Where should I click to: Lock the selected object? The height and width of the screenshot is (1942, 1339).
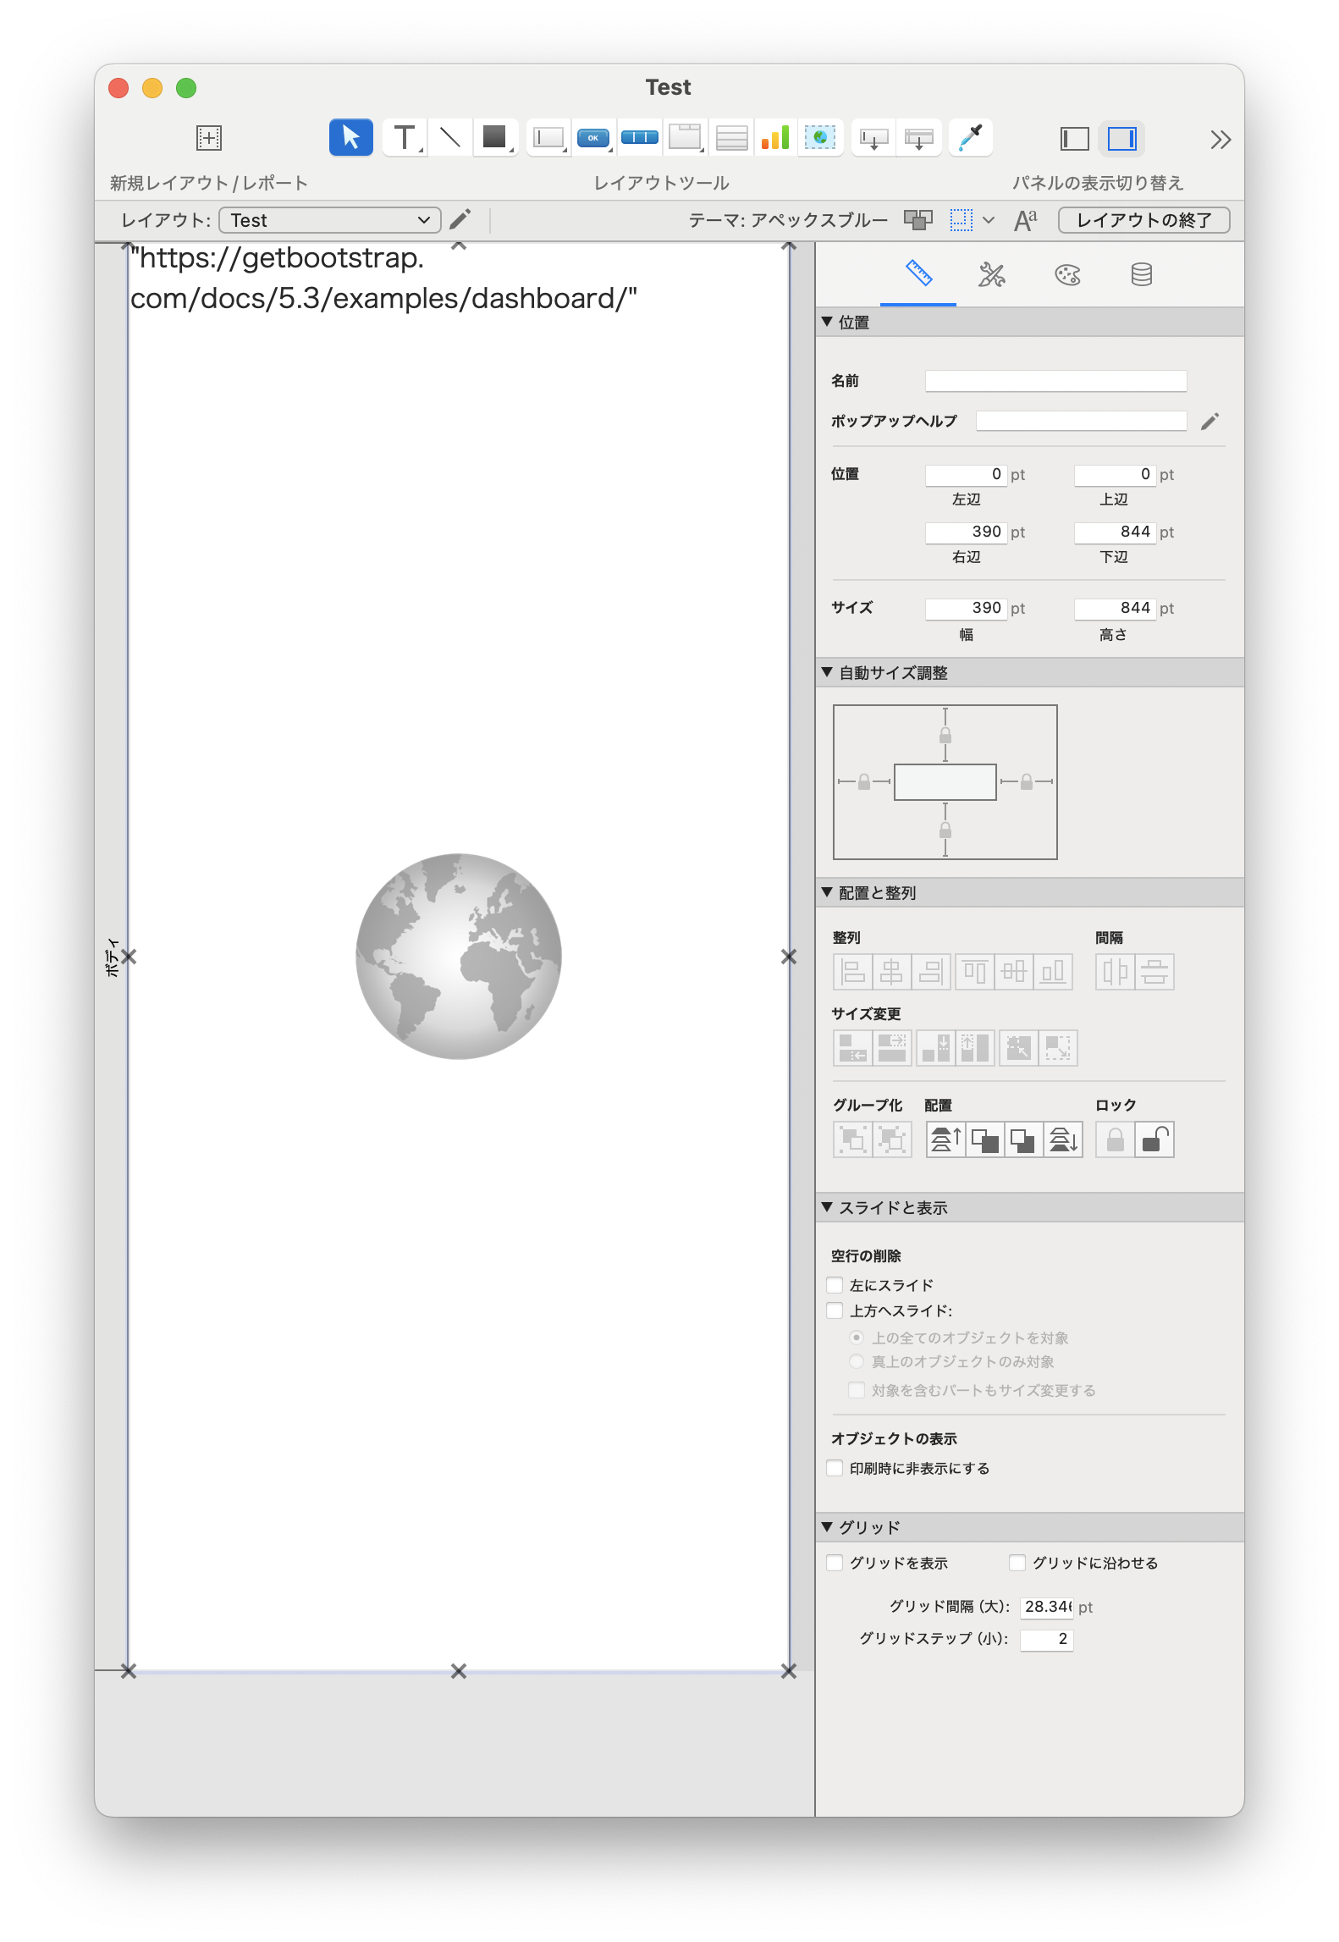1115,1139
